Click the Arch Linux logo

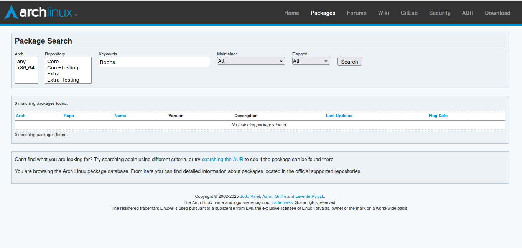pos(40,12)
